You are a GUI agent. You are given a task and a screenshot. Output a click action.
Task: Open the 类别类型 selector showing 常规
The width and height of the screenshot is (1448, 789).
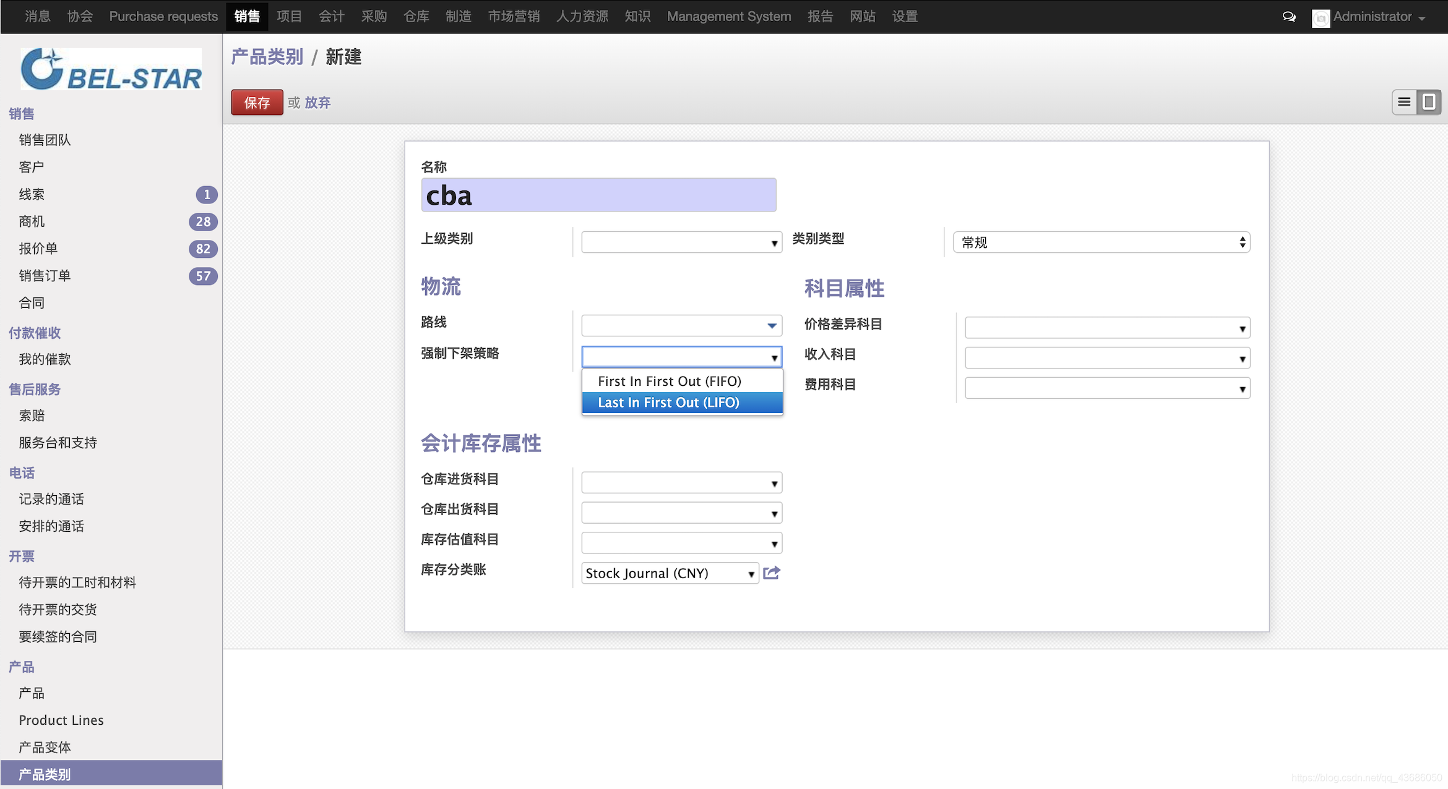point(1101,242)
